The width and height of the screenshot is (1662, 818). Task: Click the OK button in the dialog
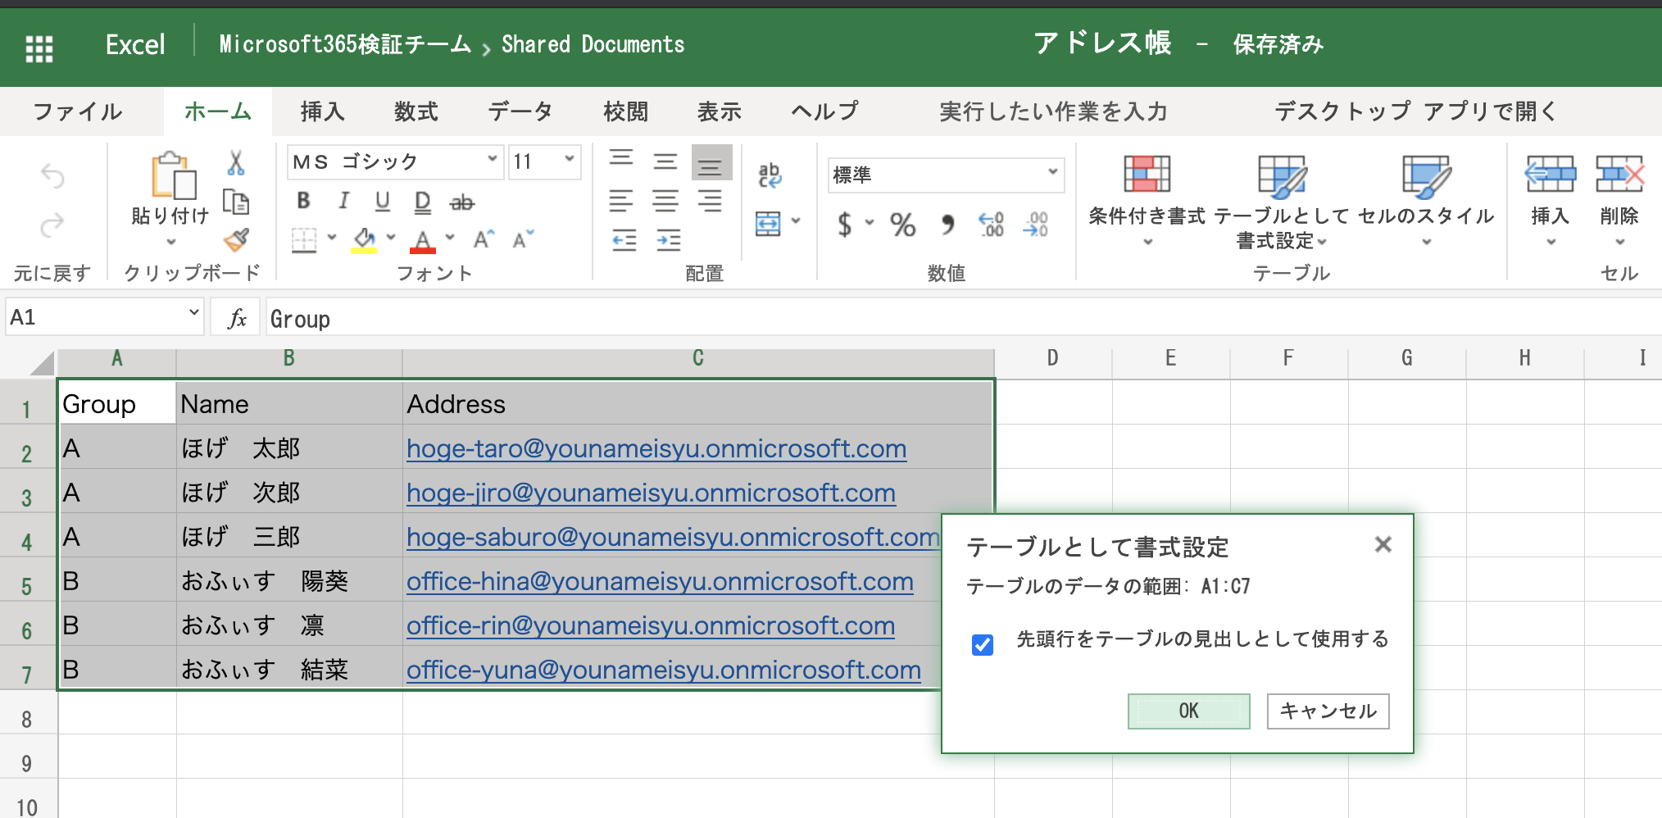click(1187, 711)
